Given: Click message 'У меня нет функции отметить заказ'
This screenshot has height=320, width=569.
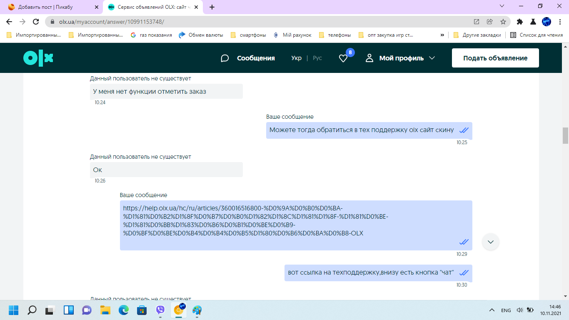Looking at the screenshot, I should pyautogui.click(x=166, y=91).
